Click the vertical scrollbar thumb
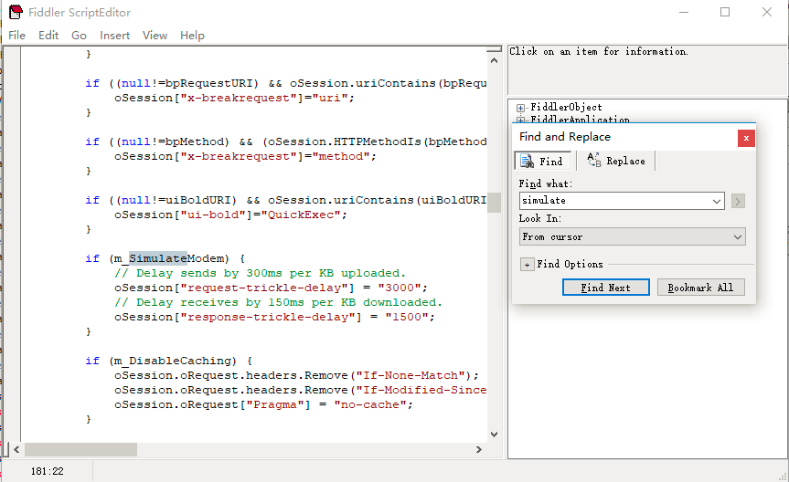The image size is (789, 482). [x=494, y=203]
